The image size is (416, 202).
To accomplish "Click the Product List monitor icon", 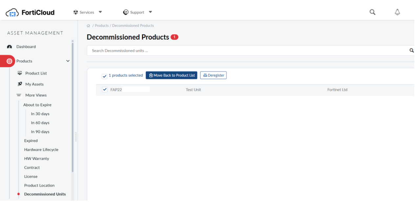I will 20,73.
